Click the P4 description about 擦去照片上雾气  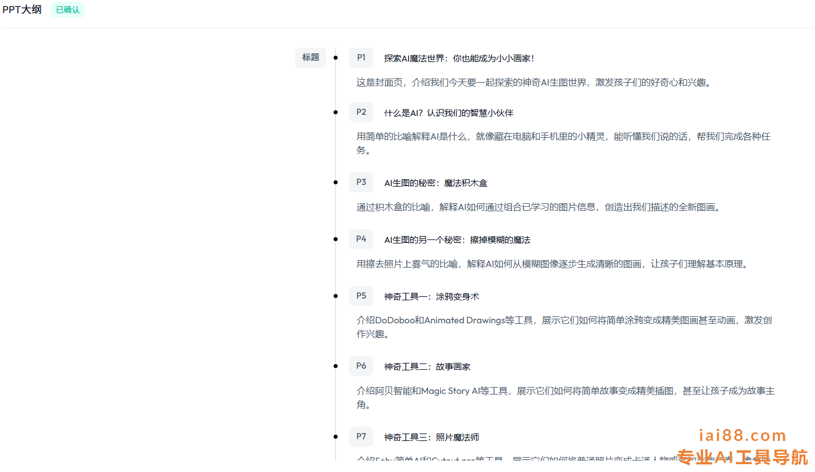(551, 264)
